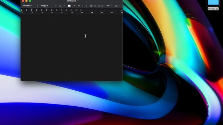Toggle bold formatting
The height and width of the screenshot is (125, 223).
(79, 6)
